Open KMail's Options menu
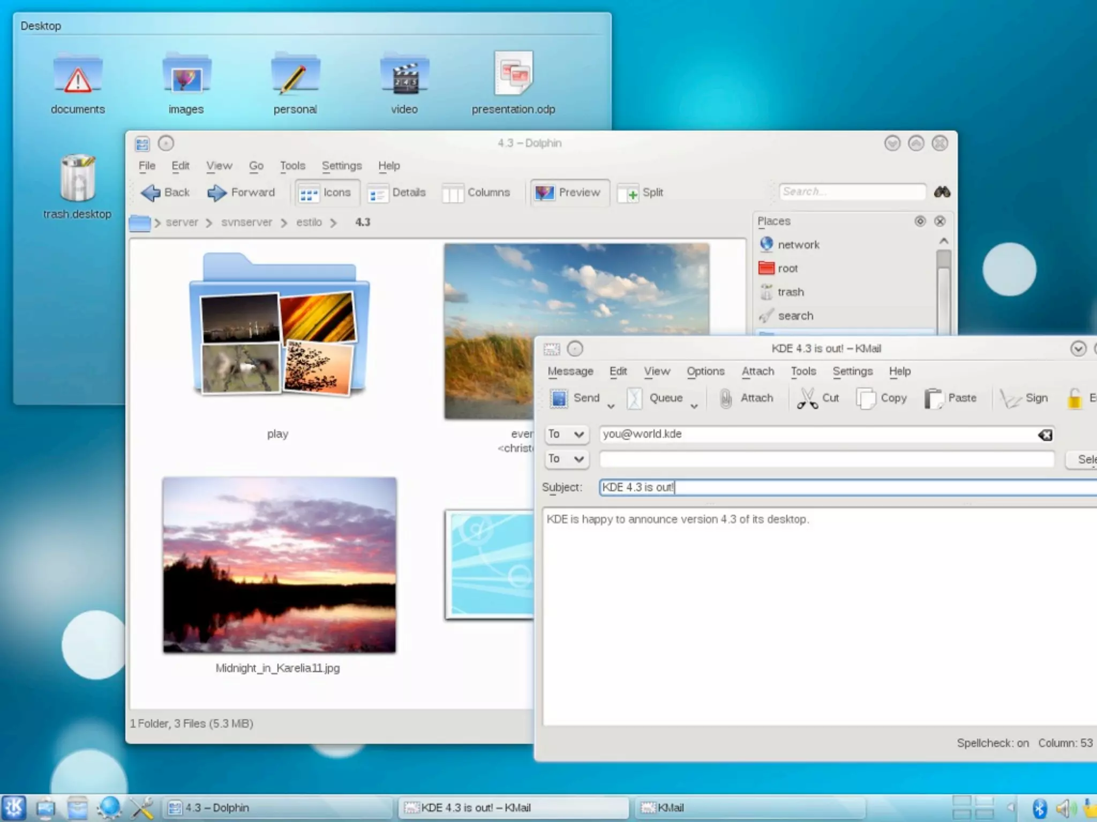Screen dimensions: 1097x822 [x=705, y=371]
